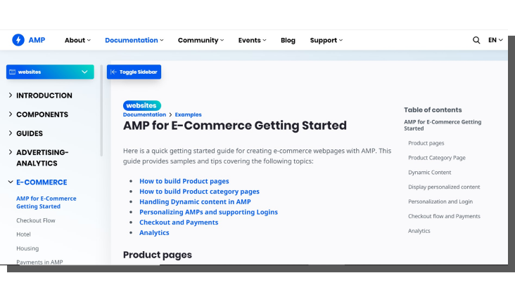Open sidebar link AMP for E-Commerce Getting Started
515x301 pixels.
point(46,202)
